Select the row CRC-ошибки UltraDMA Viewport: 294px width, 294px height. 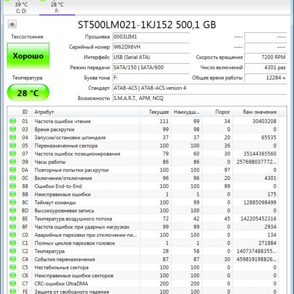[143, 284]
